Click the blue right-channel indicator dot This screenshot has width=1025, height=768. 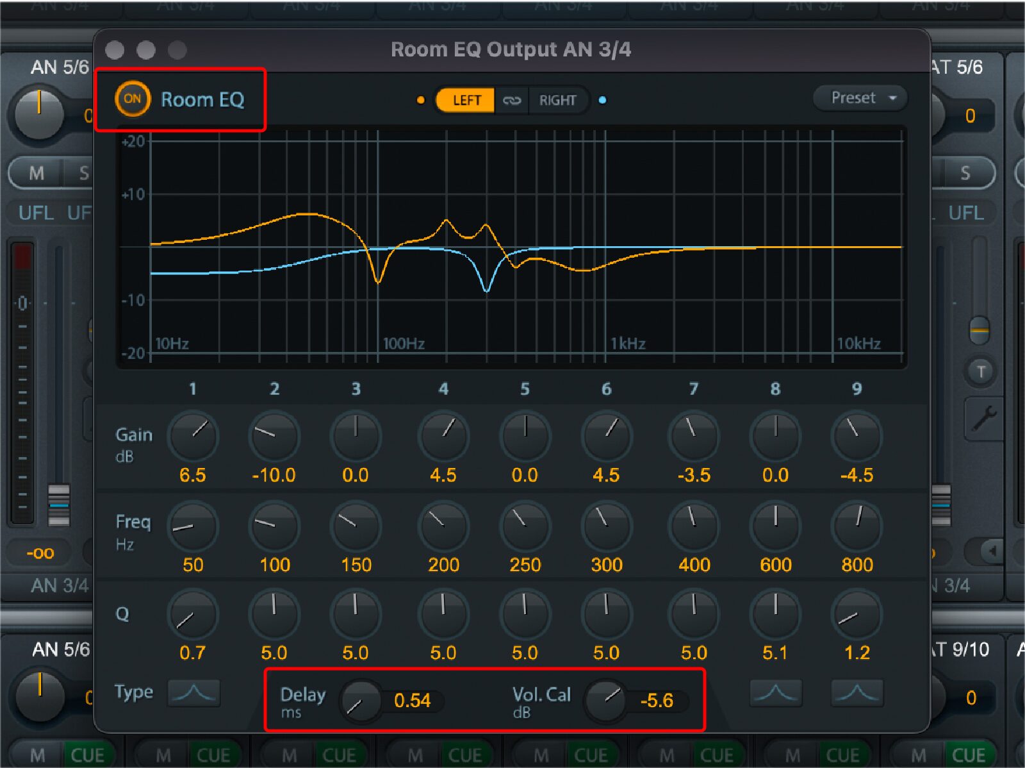(603, 100)
